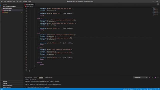Click the PowerShell prompt line in terminal
Image resolution: width=160 pixels, height=90 pixels.
[x=37, y=87]
